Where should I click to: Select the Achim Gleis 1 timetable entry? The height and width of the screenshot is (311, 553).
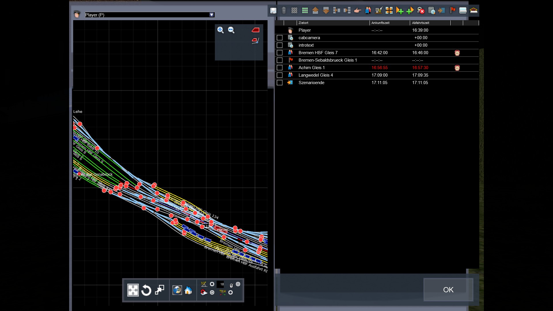pyautogui.click(x=312, y=68)
